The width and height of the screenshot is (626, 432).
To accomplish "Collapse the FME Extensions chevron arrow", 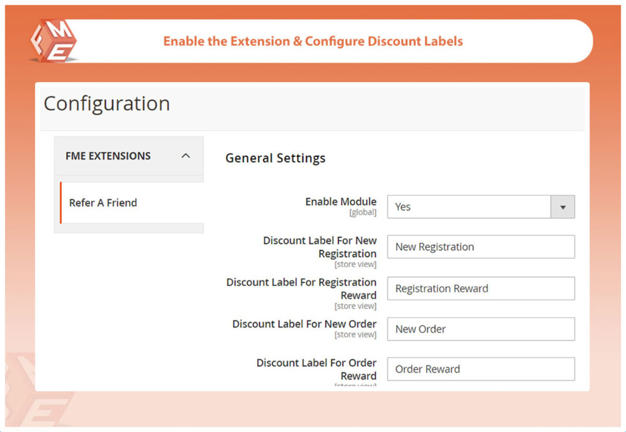I will click(x=185, y=156).
